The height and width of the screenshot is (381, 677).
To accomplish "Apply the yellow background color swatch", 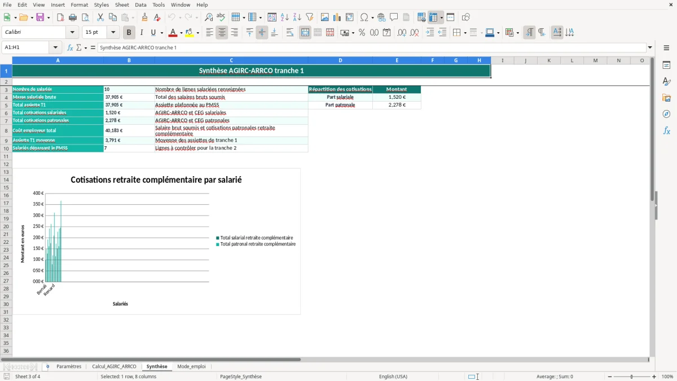I will pos(190,33).
